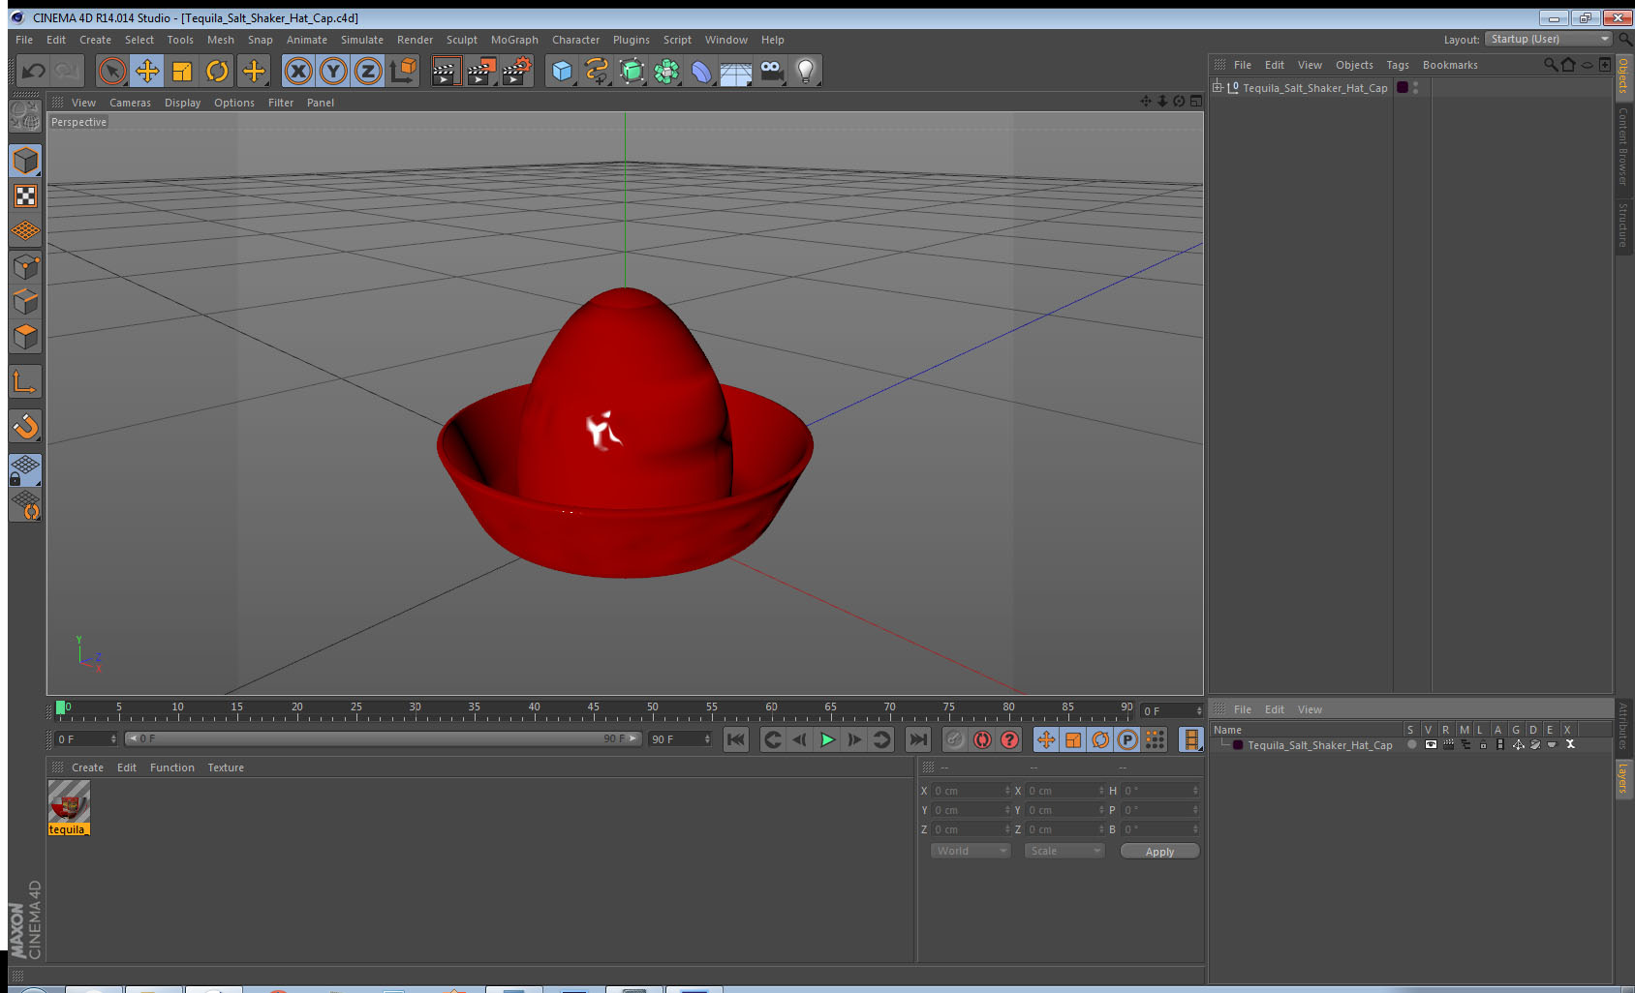This screenshot has width=1635, height=993.
Task: Click the Enable Axis tool
Action: (25, 382)
